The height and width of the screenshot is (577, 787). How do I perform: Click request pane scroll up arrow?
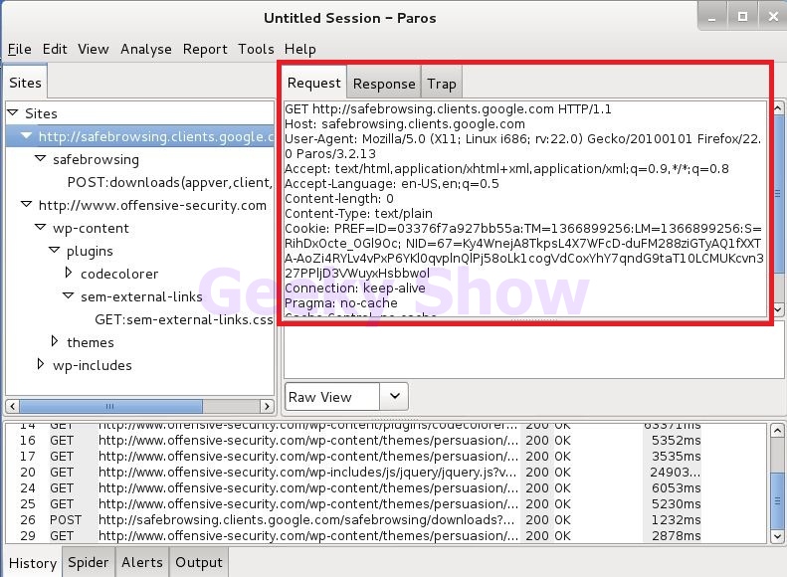[777, 108]
